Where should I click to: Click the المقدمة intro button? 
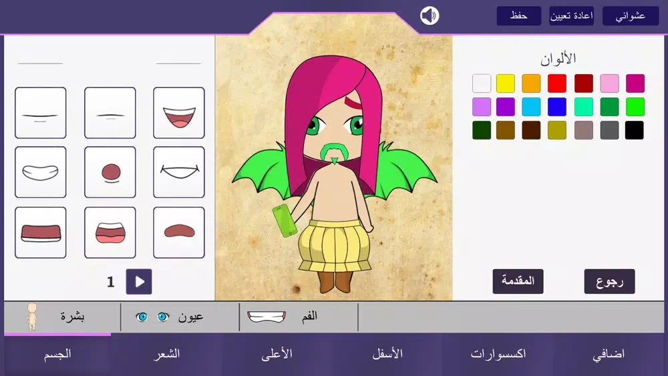click(518, 281)
